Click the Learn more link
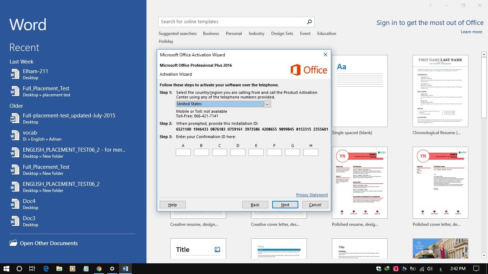Viewport: 488px width, 274px height. pyautogui.click(x=472, y=32)
